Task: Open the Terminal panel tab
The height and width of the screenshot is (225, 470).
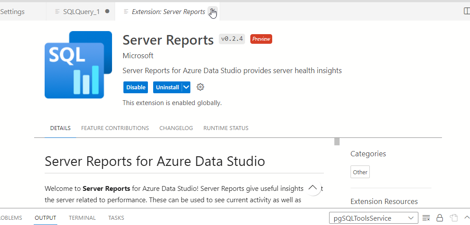Action: pyautogui.click(x=82, y=218)
